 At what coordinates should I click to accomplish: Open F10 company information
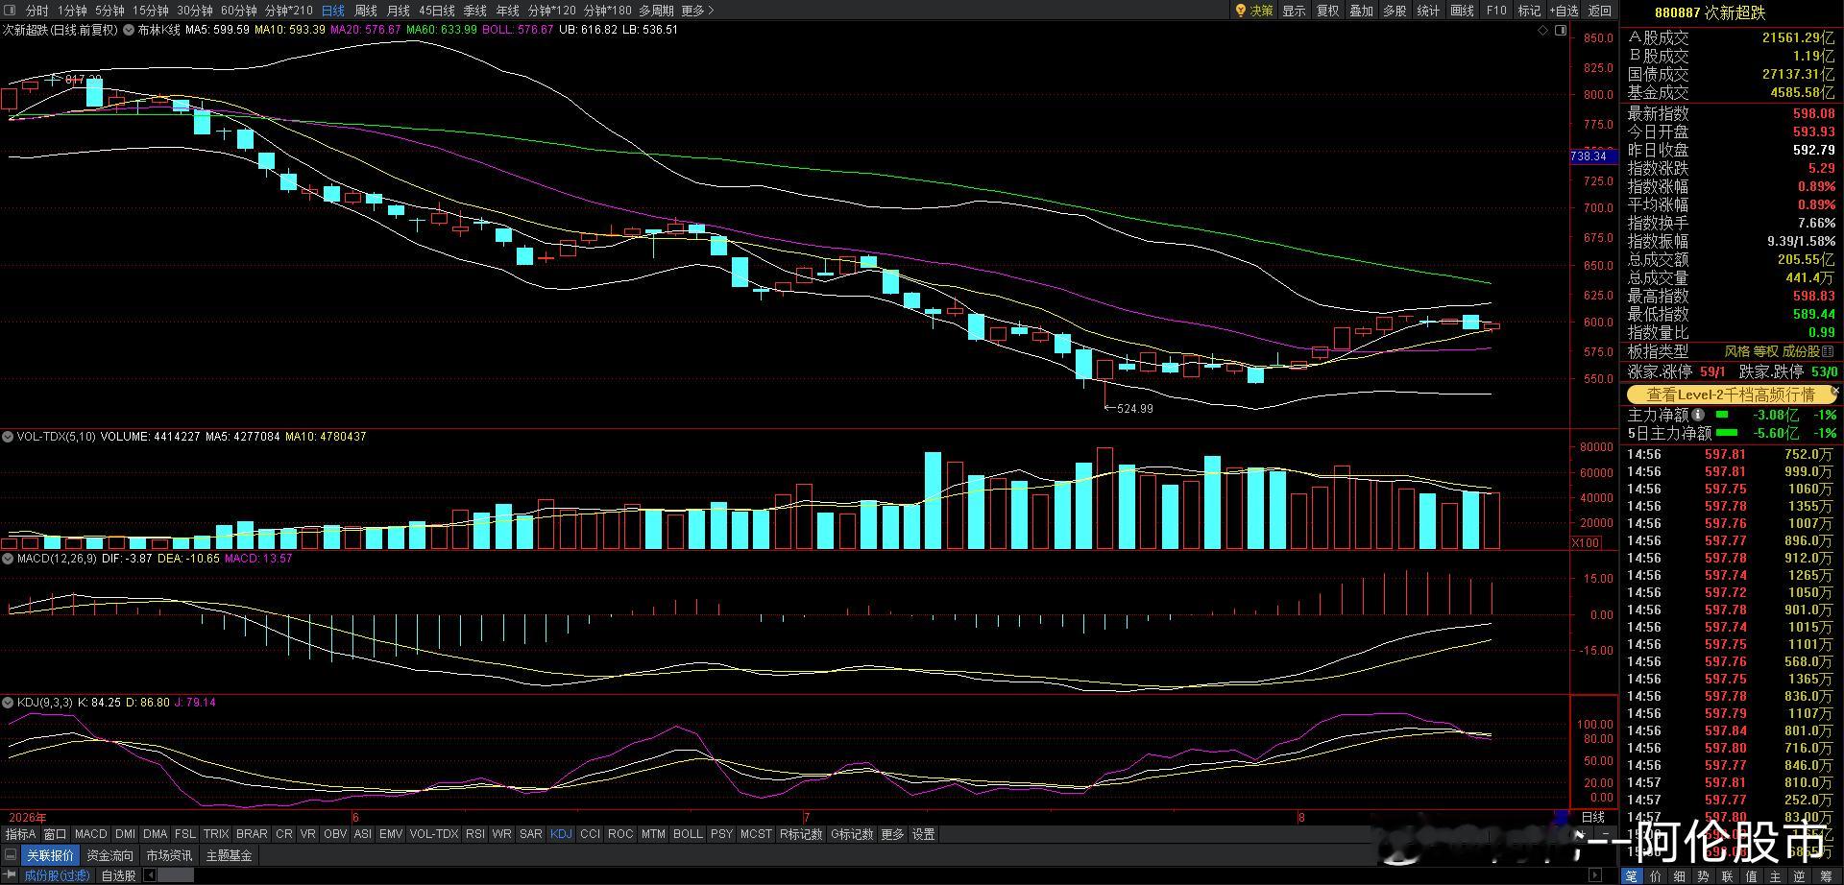1496,11
